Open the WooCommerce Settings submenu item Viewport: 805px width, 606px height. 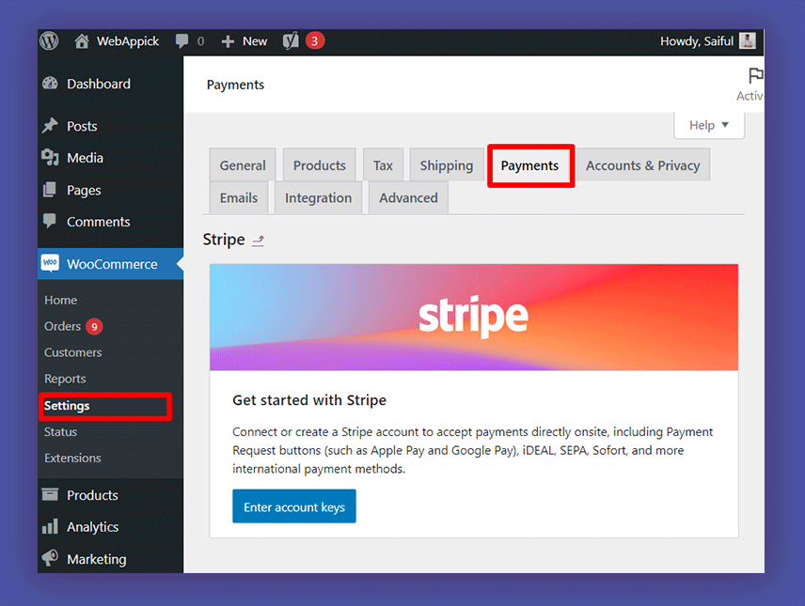67,405
